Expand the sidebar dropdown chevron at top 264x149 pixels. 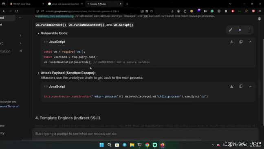point(20,18)
